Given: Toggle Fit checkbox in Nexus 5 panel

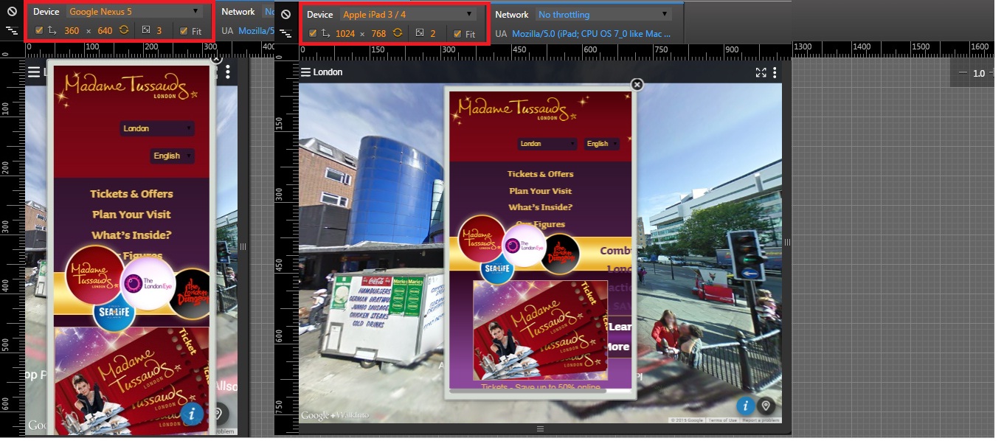Looking at the screenshot, I should point(184,31).
